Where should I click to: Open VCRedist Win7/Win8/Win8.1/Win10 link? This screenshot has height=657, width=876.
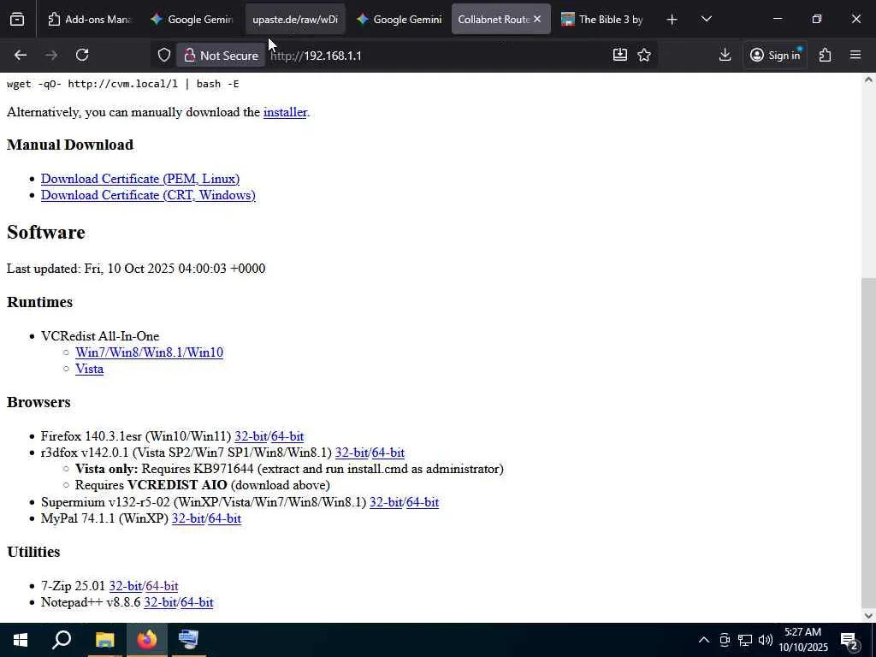tap(149, 352)
